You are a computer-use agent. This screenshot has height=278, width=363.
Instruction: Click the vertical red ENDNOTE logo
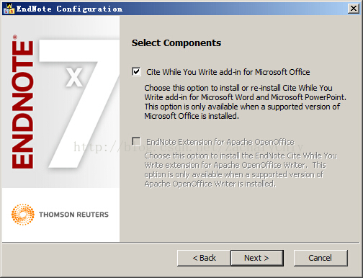(x=22, y=104)
